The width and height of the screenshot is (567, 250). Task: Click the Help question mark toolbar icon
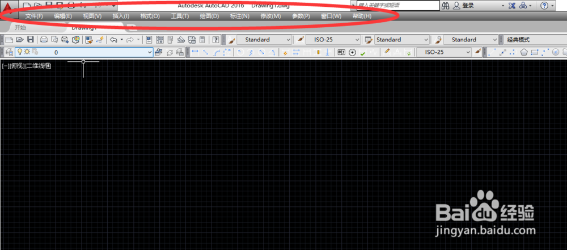(215, 40)
